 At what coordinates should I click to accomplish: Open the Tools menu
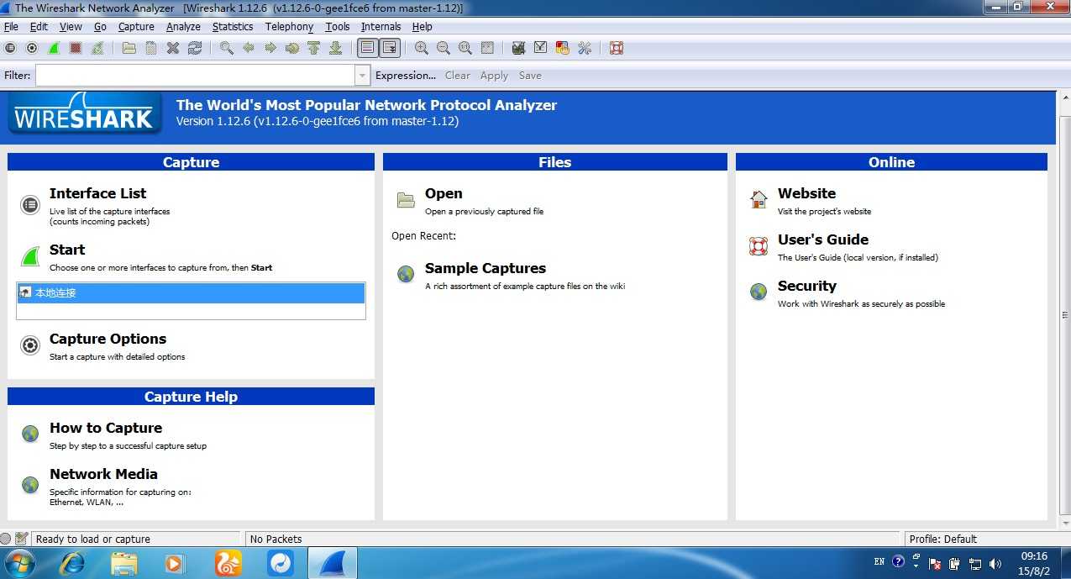(x=338, y=27)
